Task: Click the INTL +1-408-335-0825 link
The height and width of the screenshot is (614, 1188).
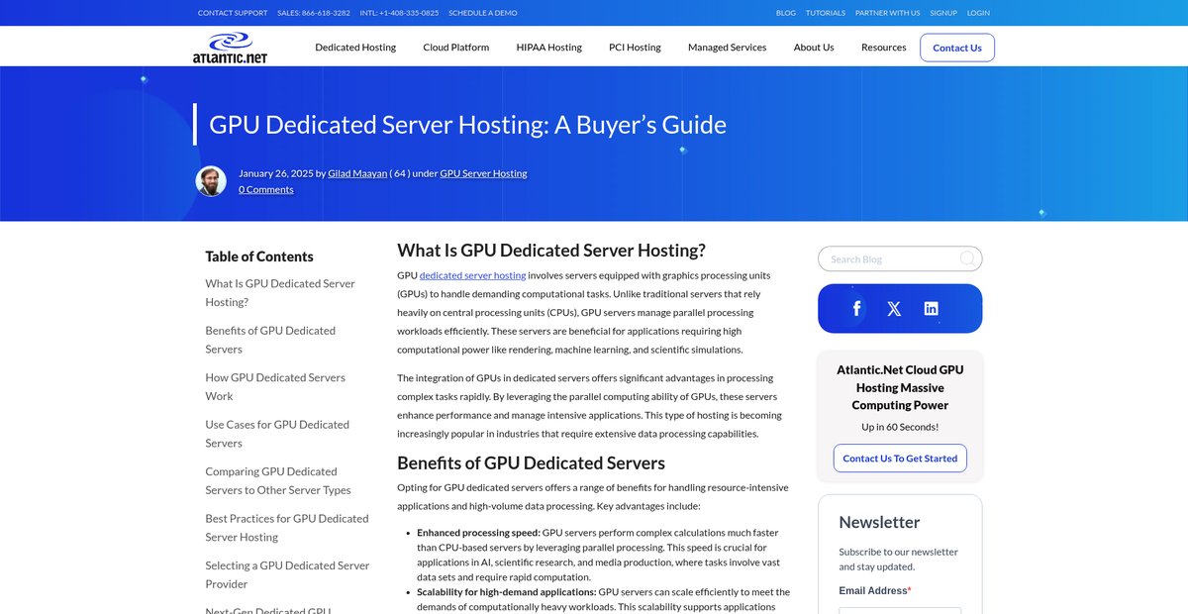Action: point(399,13)
